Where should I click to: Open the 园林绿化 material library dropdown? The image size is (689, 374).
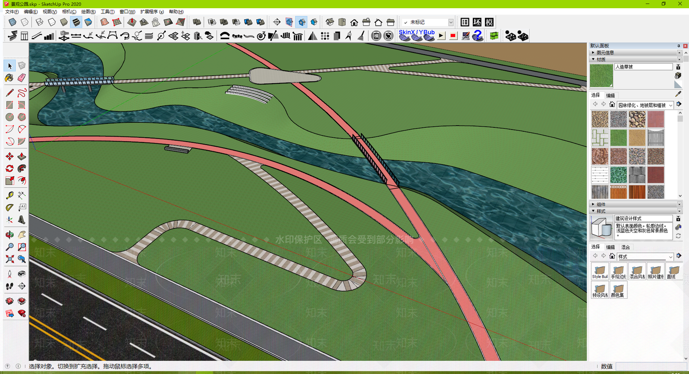point(645,105)
